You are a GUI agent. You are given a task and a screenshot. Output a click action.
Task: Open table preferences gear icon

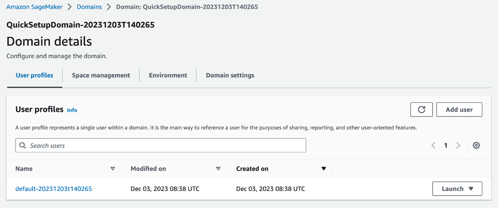(476, 145)
